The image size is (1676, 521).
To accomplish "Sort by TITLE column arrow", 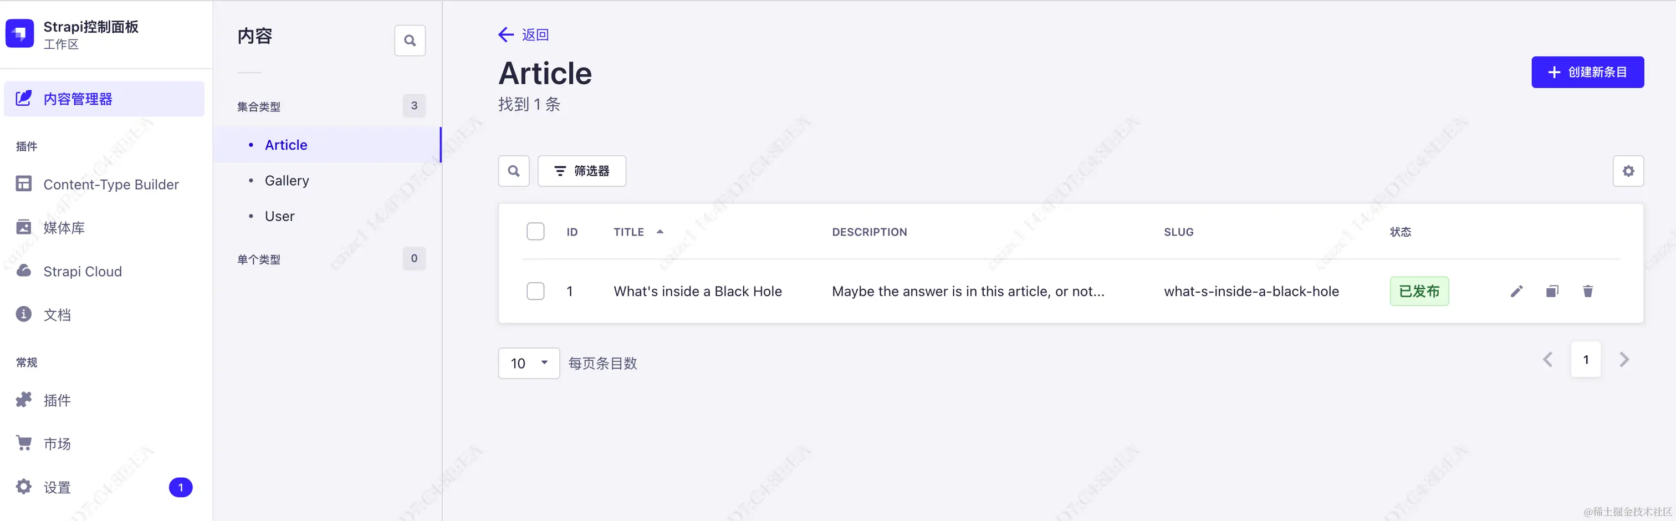I will 660,232.
